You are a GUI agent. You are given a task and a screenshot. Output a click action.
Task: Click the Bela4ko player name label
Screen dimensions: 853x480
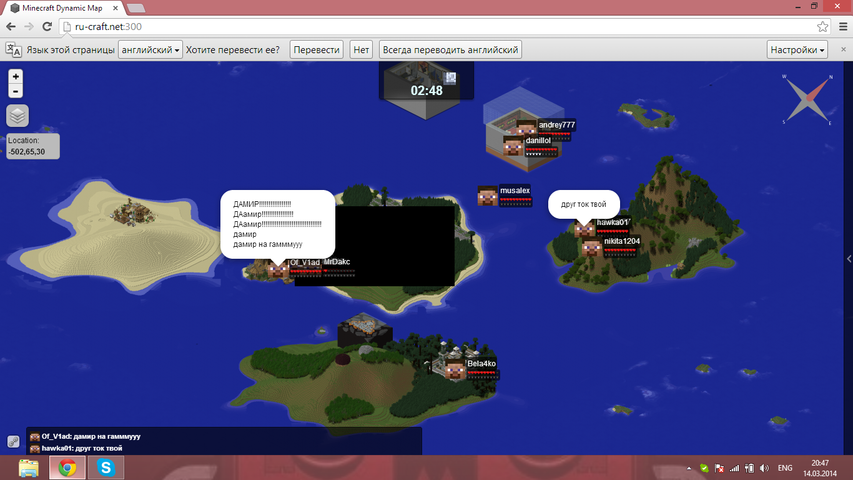point(482,364)
